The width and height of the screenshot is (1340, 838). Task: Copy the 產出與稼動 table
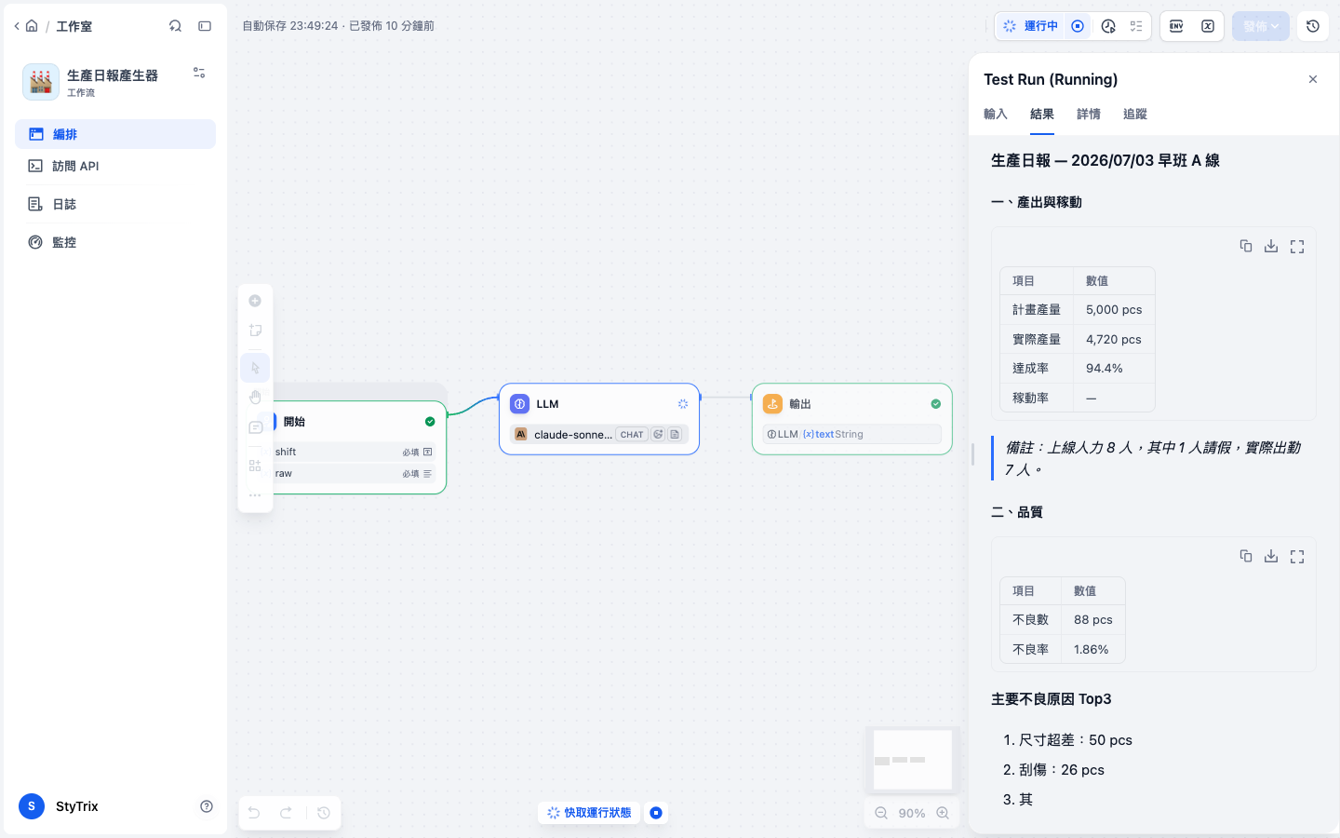(1246, 246)
